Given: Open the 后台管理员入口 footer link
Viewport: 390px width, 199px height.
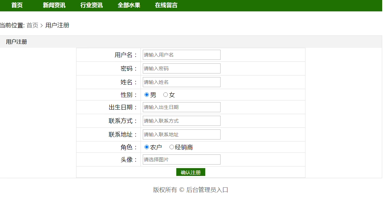Looking at the screenshot, I should pyautogui.click(x=207, y=190).
